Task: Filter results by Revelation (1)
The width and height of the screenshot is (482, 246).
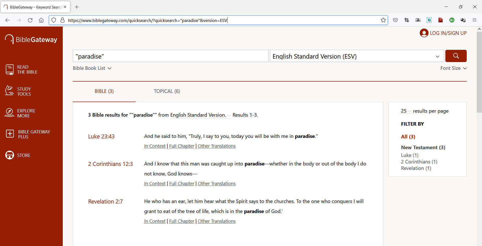Action: [416, 168]
